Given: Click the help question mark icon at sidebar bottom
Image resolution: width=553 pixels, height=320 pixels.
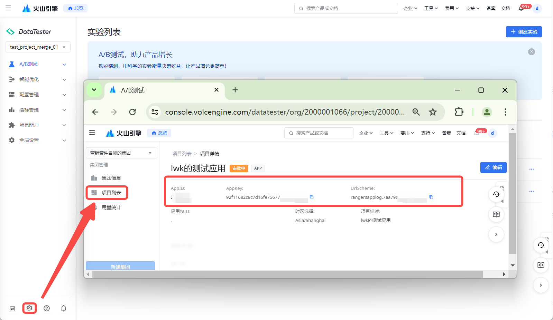Looking at the screenshot, I should click(x=47, y=308).
